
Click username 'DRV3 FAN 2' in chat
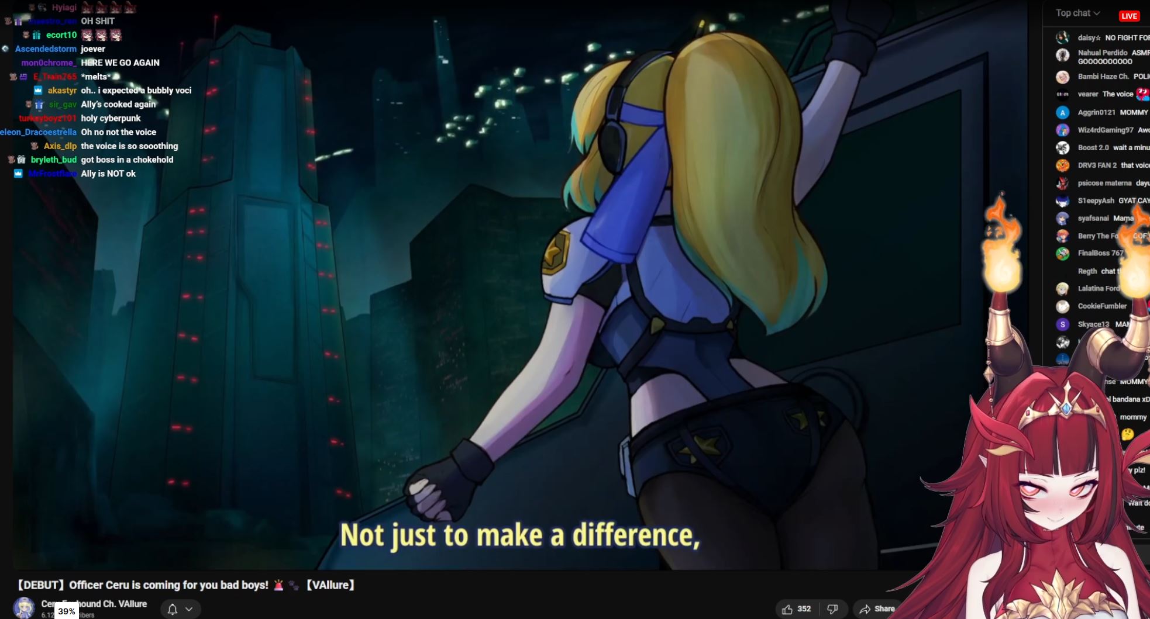1097,165
